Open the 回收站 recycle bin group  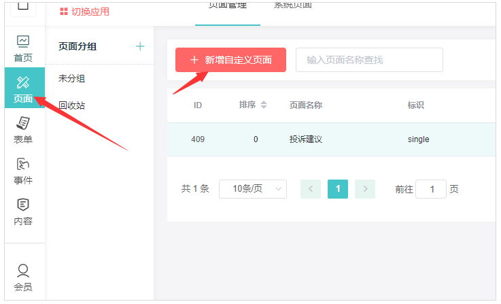71,105
